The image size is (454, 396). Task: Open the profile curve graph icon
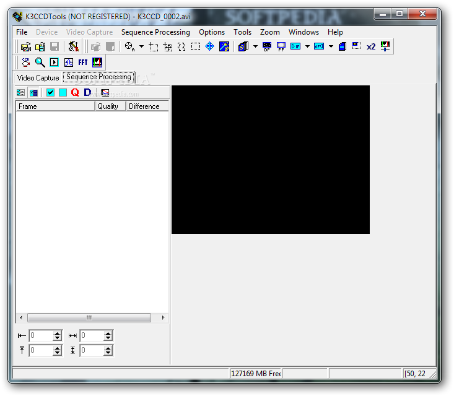click(69, 62)
